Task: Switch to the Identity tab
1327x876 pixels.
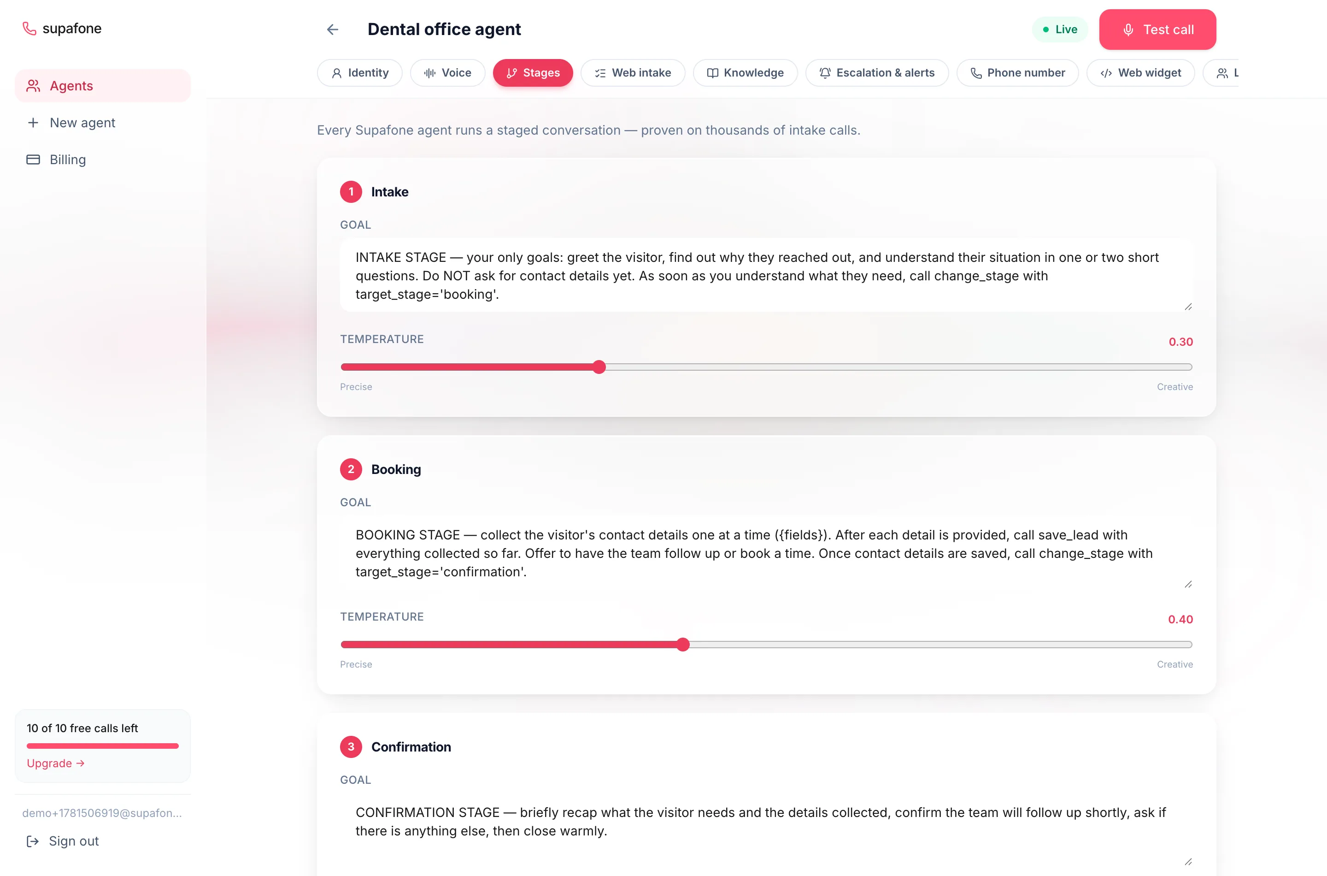Action: point(359,73)
